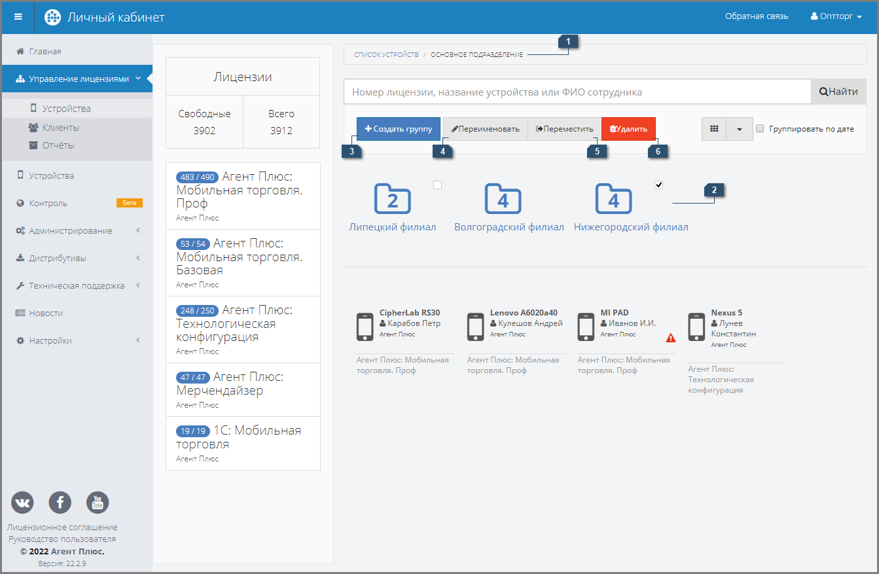Open the Липецкий филиал folder icon

[x=392, y=198]
